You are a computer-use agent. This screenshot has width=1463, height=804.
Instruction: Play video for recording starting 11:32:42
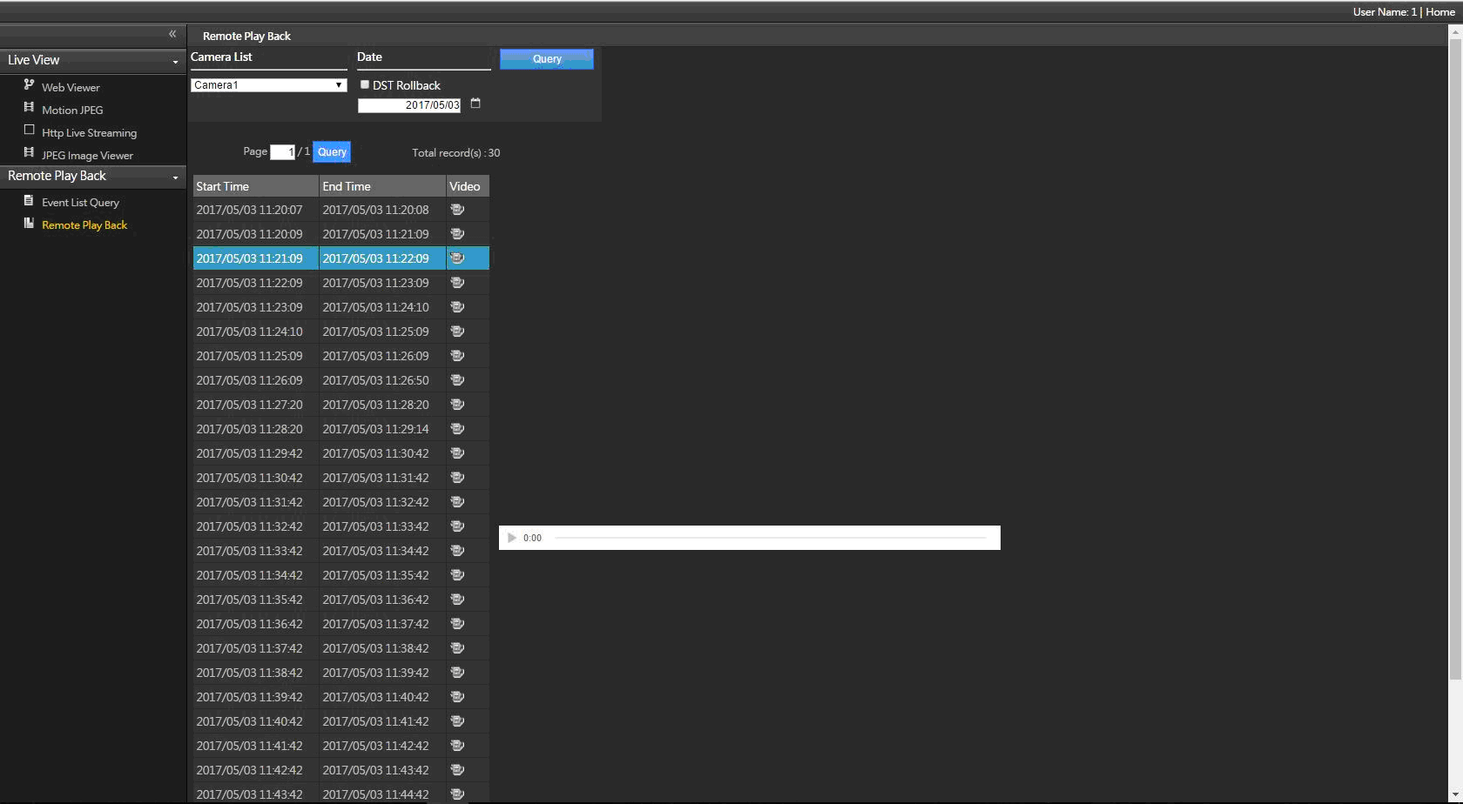pyautogui.click(x=457, y=526)
